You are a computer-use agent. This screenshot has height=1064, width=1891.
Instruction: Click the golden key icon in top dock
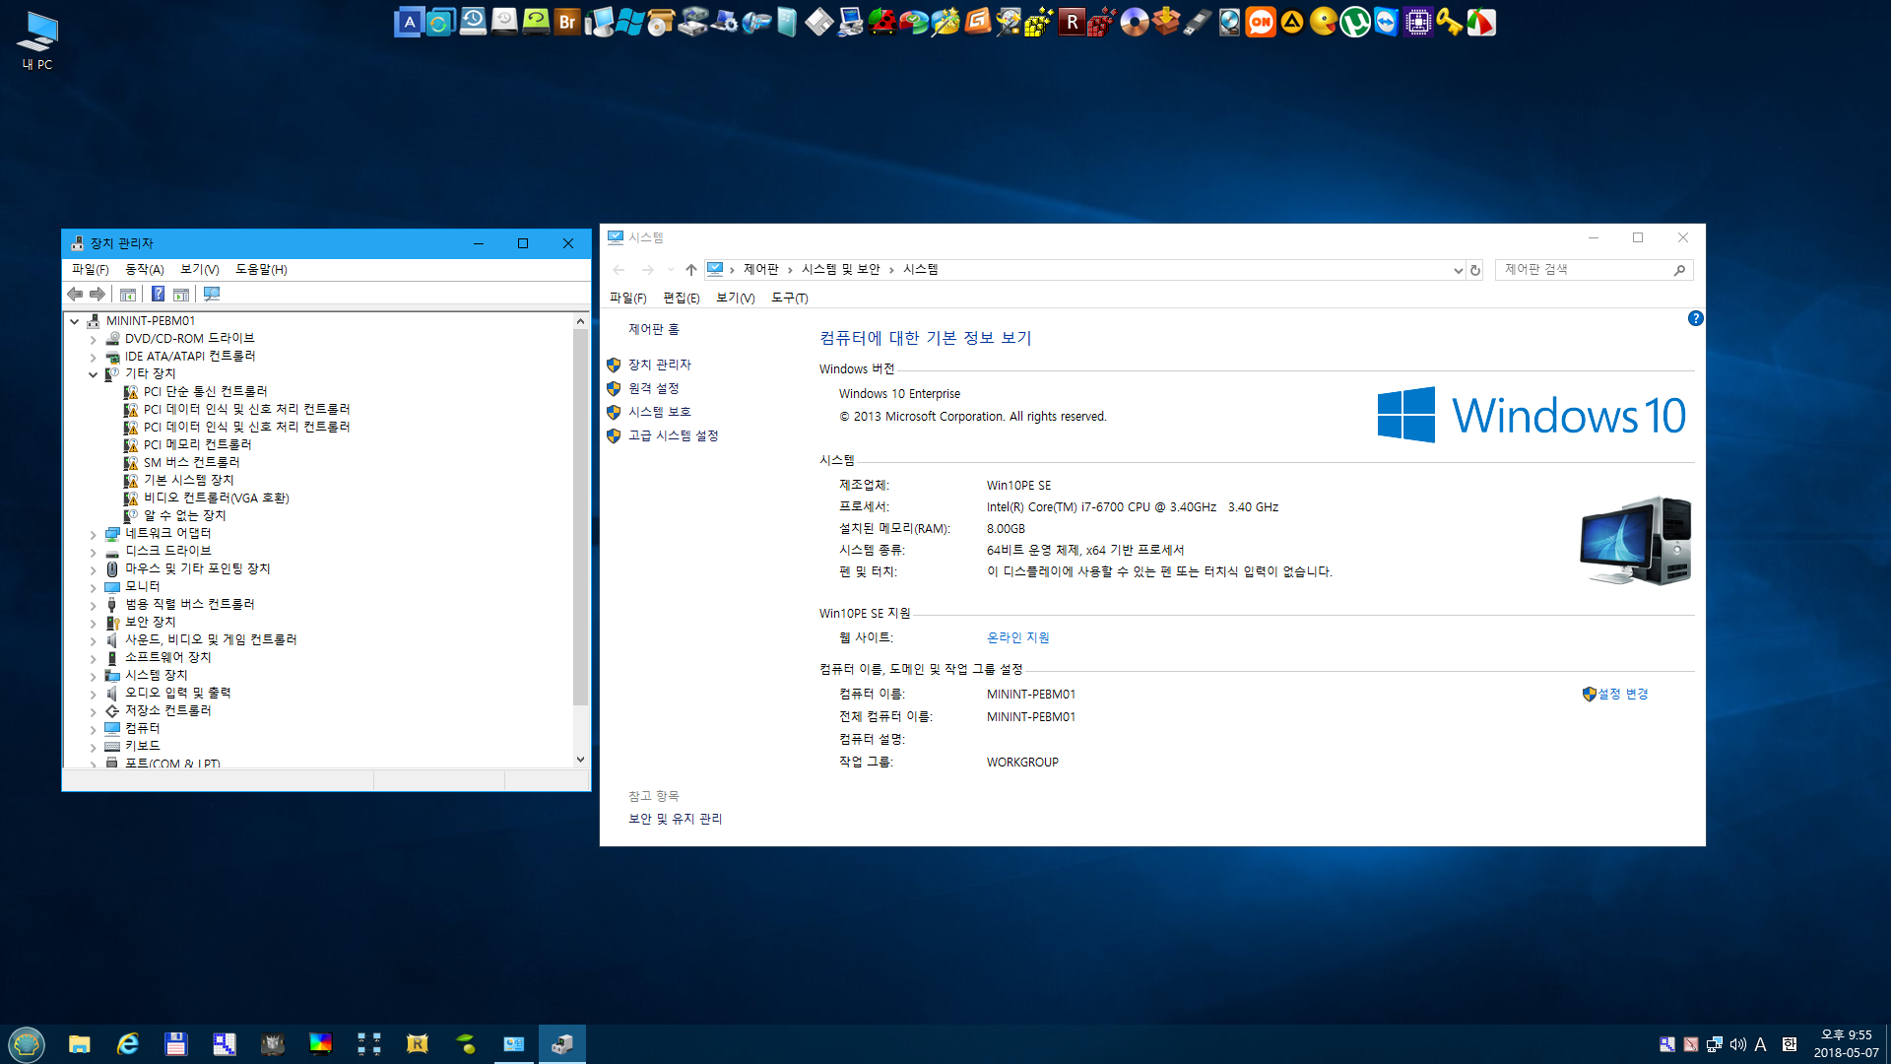coord(1449,22)
